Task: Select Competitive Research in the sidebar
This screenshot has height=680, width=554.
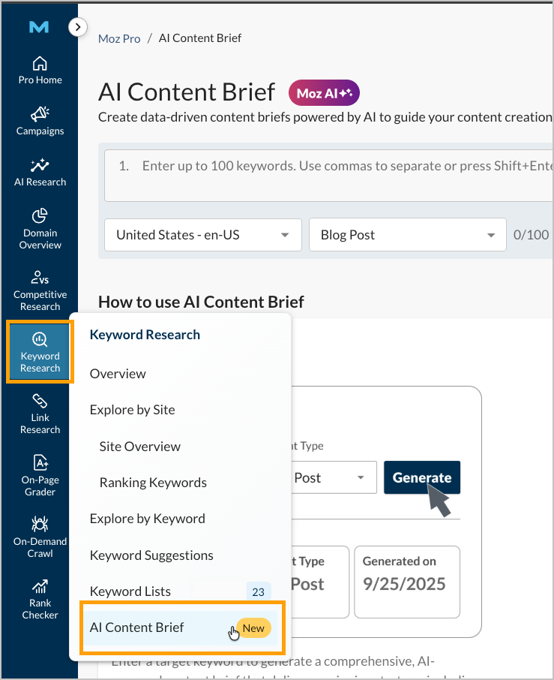Action: (40, 290)
